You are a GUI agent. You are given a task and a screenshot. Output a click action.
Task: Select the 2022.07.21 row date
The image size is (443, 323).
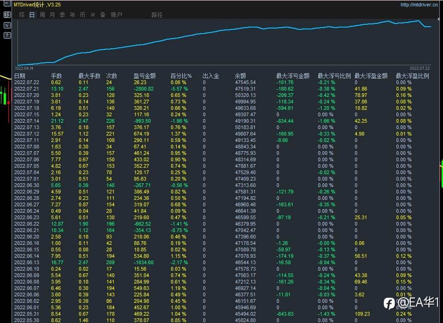pos(27,89)
